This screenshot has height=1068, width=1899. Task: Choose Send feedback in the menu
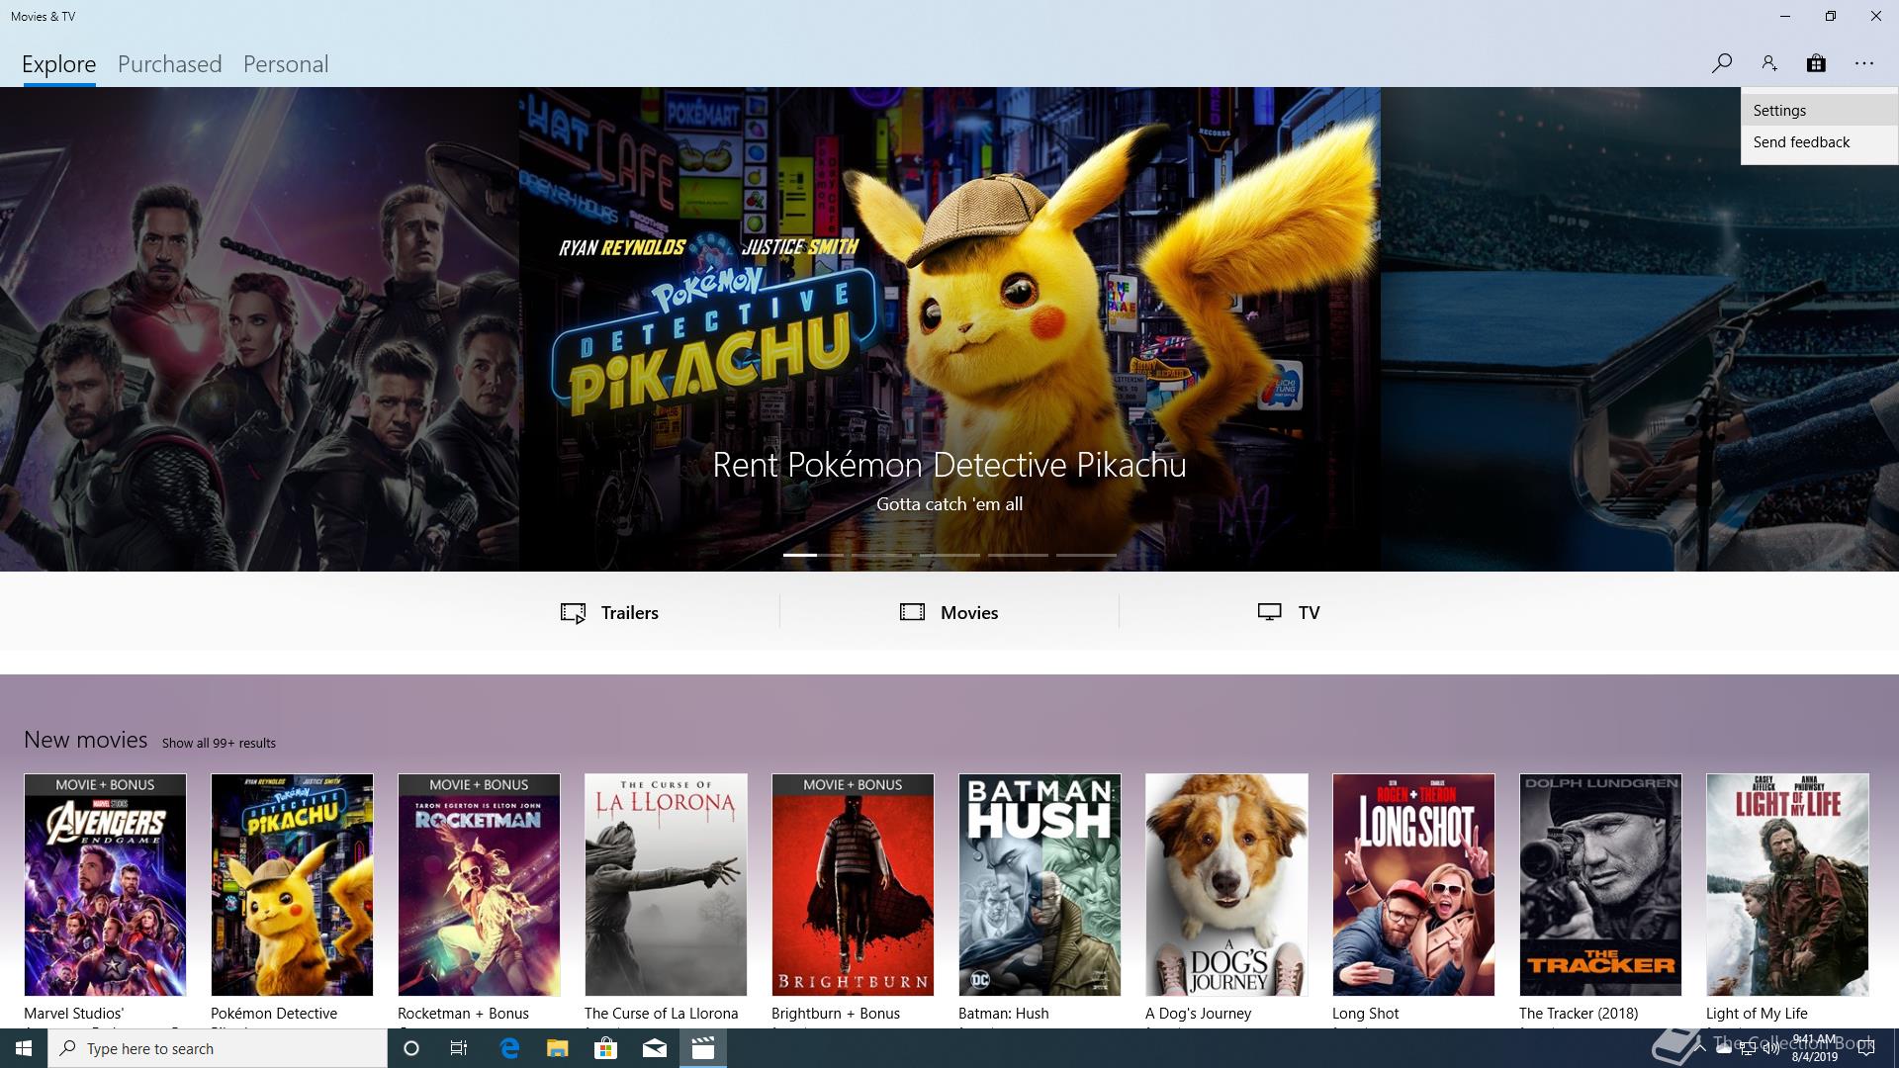point(1819,142)
